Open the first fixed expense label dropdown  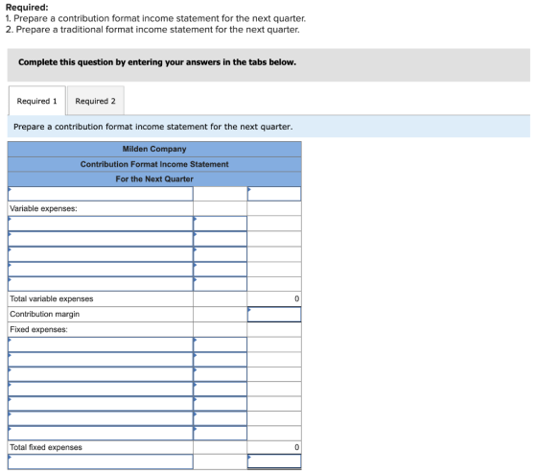101,344
